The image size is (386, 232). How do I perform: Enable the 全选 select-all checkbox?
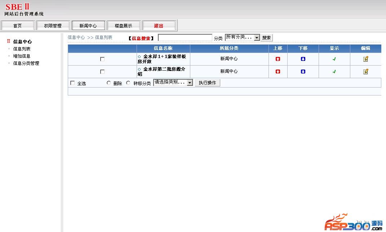(72, 83)
